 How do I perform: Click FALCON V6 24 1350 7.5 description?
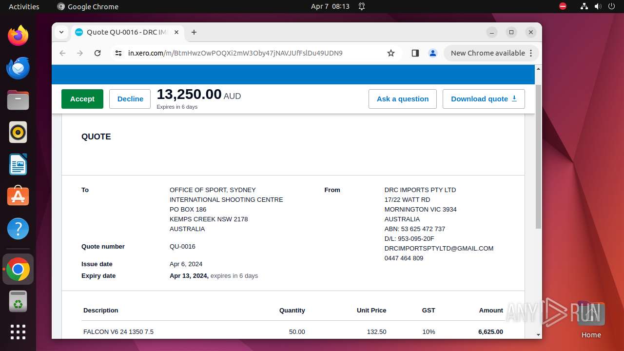[x=118, y=332]
